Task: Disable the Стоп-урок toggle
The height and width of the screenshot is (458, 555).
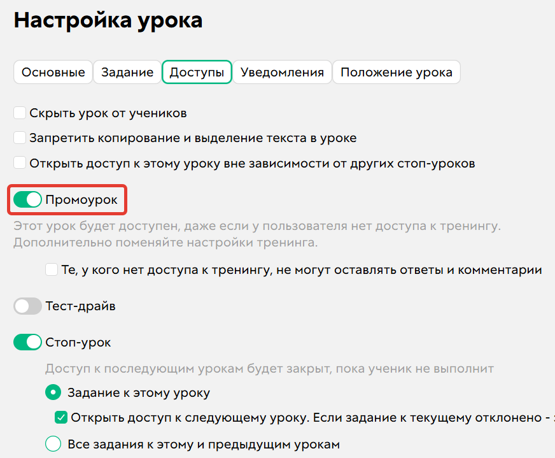Action: [x=27, y=342]
